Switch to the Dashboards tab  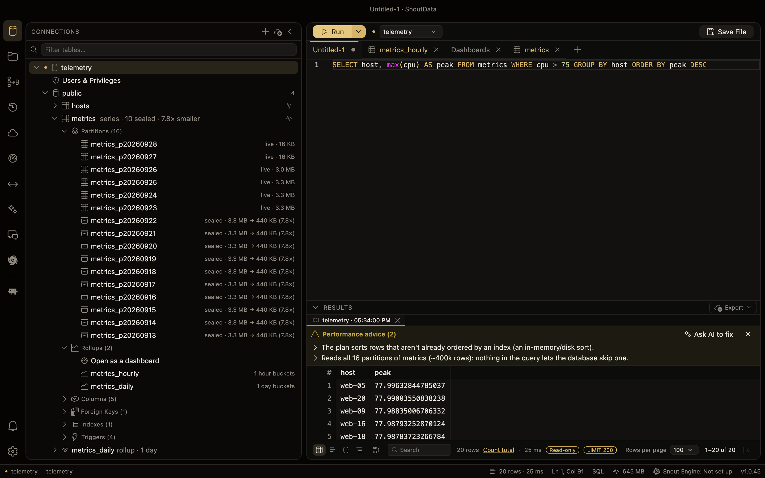[470, 50]
